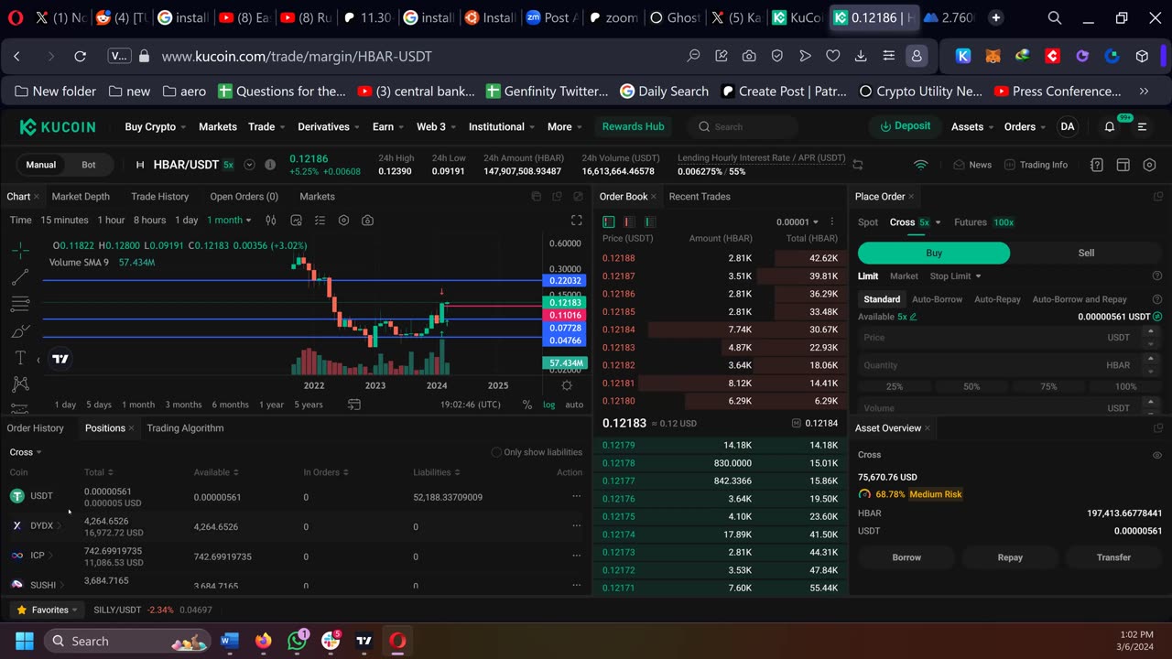1172x659 pixels.
Task: Open the TradingView logo on chart
Action: 60,359
